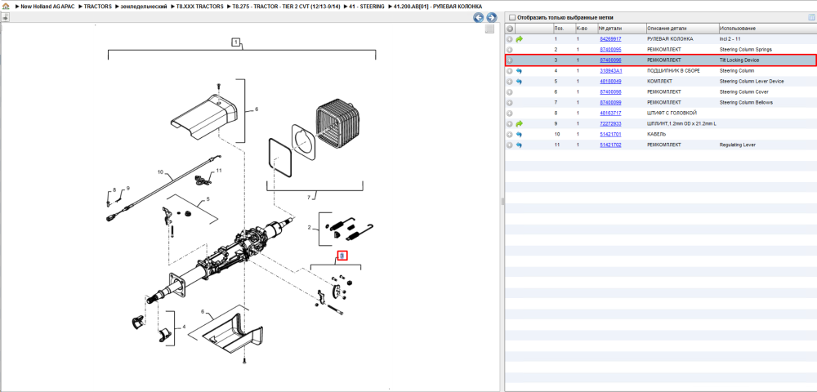Select the 'Regulating Lever' usage text
This screenshot has height=392, width=817.
coord(737,145)
